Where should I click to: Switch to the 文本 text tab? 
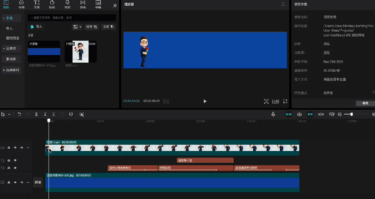pos(36,4)
